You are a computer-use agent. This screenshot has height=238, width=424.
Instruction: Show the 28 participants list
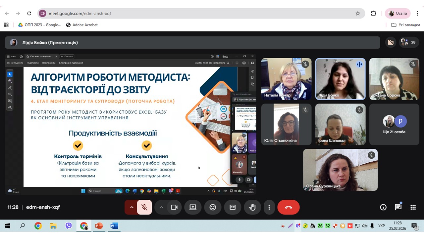[408, 42]
